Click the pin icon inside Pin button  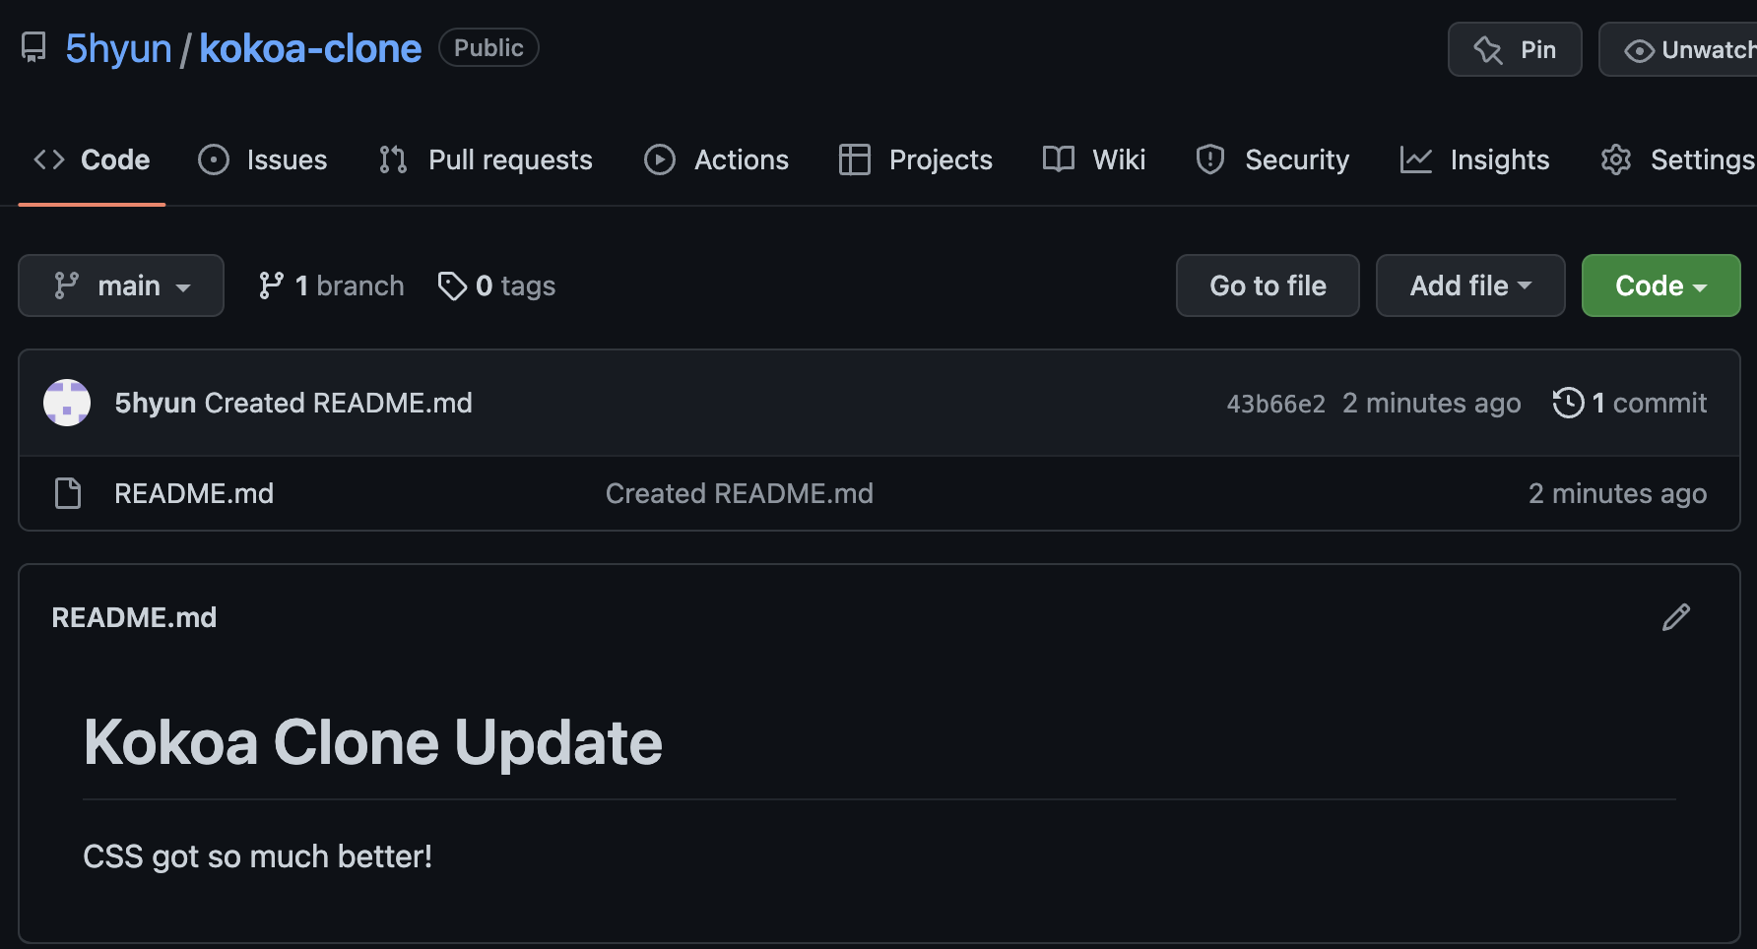[x=1488, y=49]
